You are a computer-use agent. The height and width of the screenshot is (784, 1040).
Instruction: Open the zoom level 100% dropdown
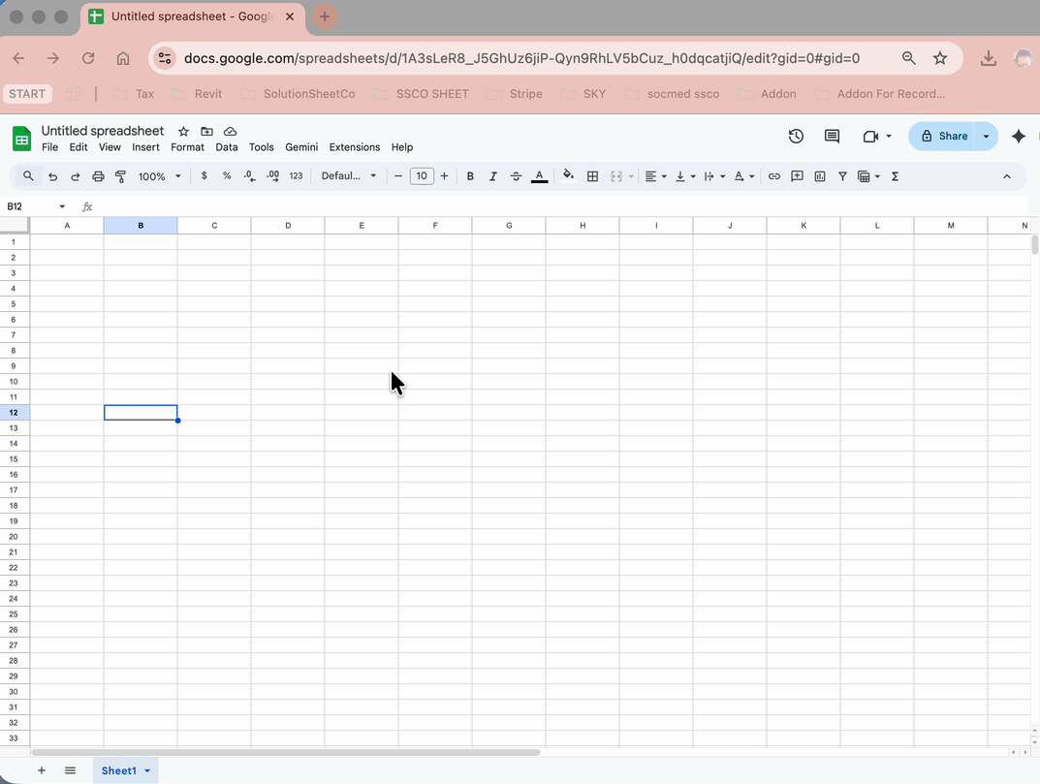[x=159, y=176]
